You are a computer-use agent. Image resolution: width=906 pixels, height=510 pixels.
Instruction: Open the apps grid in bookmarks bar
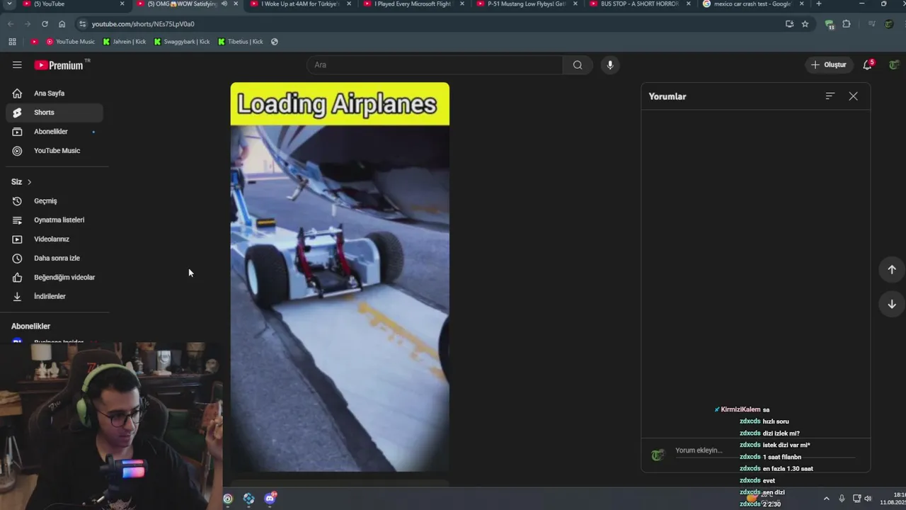(12, 42)
